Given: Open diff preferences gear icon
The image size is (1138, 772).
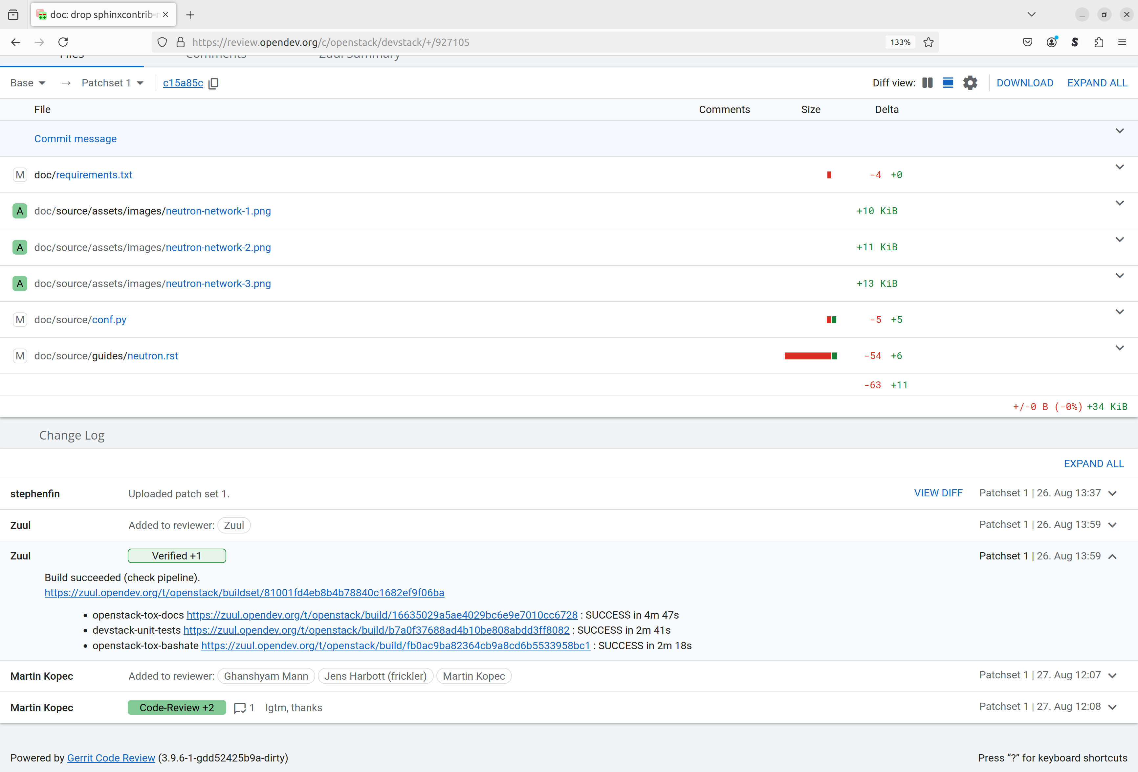Looking at the screenshot, I should click(x=970, y=83).
